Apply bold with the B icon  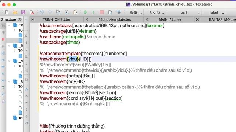[27, 36]
